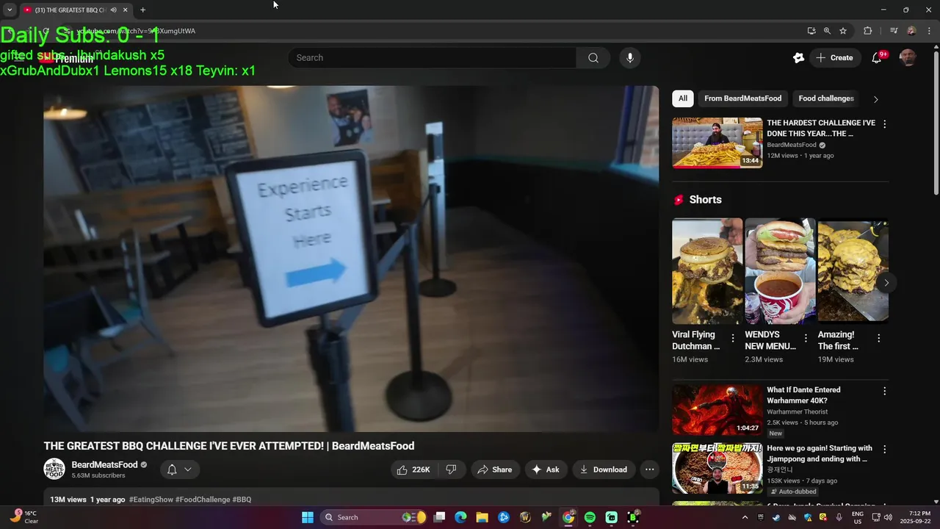Dislike the video with thumbs-down icon

point(451,469)
